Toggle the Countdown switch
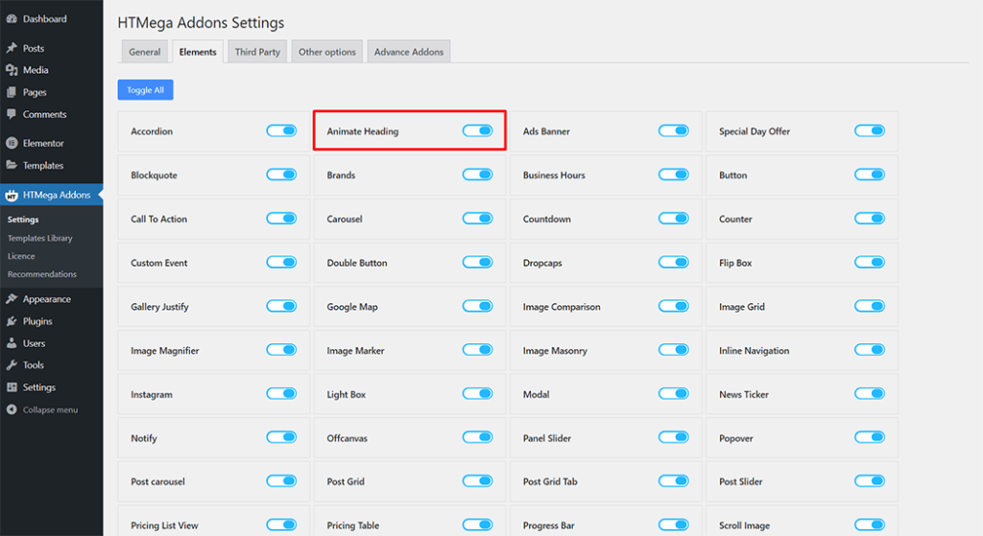 674,219
